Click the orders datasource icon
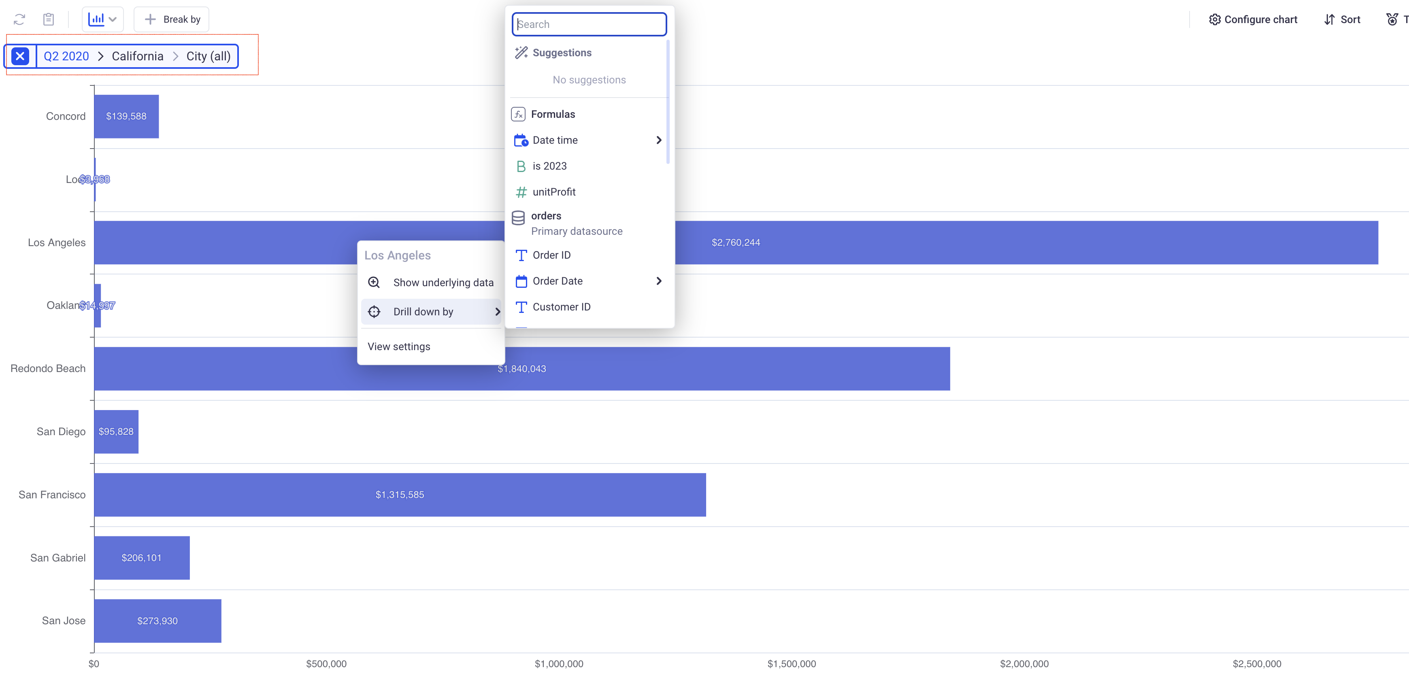 pos(518,218)
